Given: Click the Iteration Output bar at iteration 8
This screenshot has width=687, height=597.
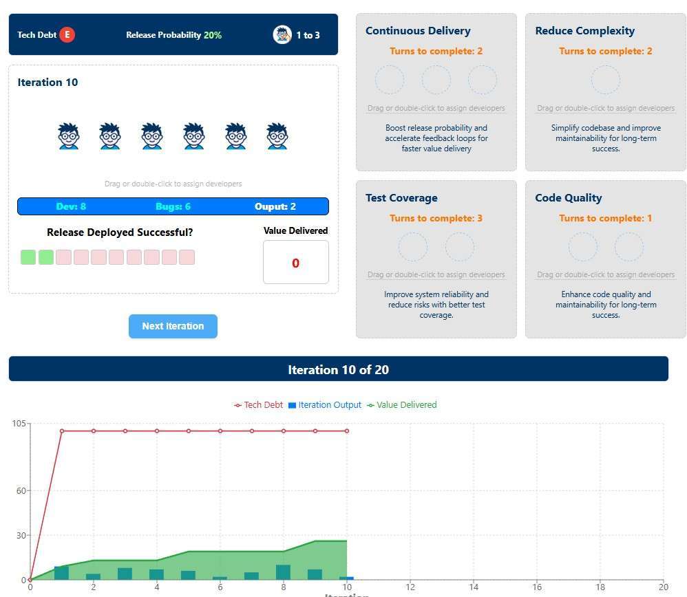Looking at the screenshot, I should pos(283,572).
